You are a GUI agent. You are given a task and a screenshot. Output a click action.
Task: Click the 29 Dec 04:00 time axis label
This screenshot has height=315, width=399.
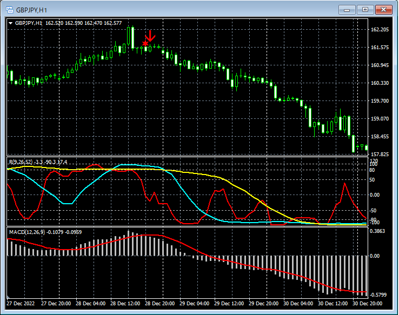click(x=194, y=304)
